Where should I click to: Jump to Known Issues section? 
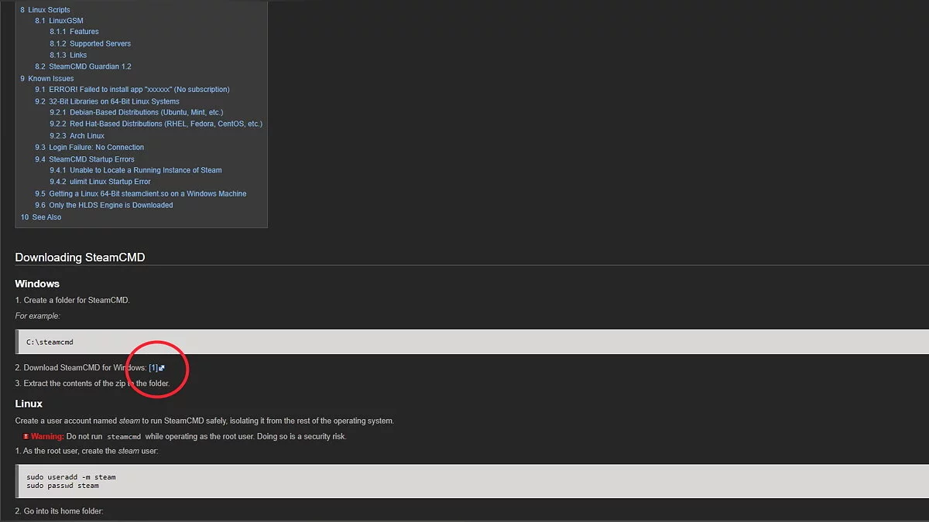coord(50,79)
